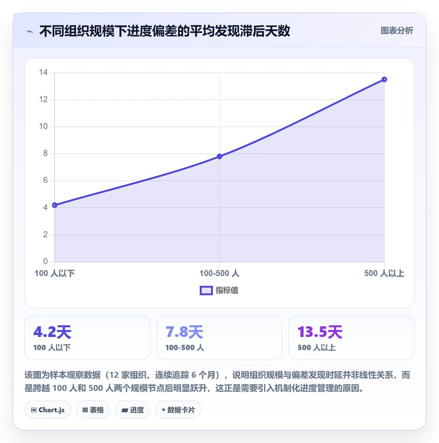
Task: Click the 4.2天 stat value
Action: coord(52,332)
